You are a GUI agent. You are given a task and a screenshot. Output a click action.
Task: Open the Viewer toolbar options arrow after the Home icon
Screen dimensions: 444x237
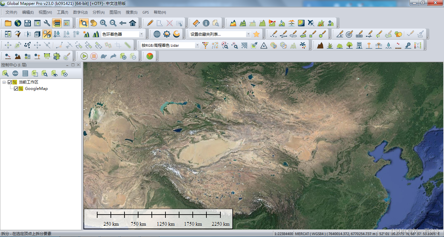[x=140, y=26]
